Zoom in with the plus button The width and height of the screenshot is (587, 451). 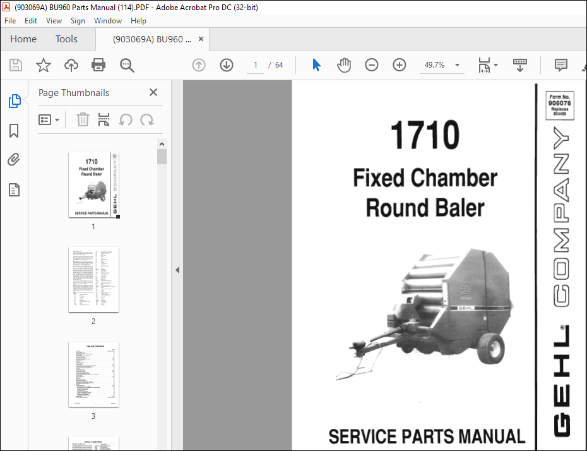pyautogui.click(x=400, y=65)
